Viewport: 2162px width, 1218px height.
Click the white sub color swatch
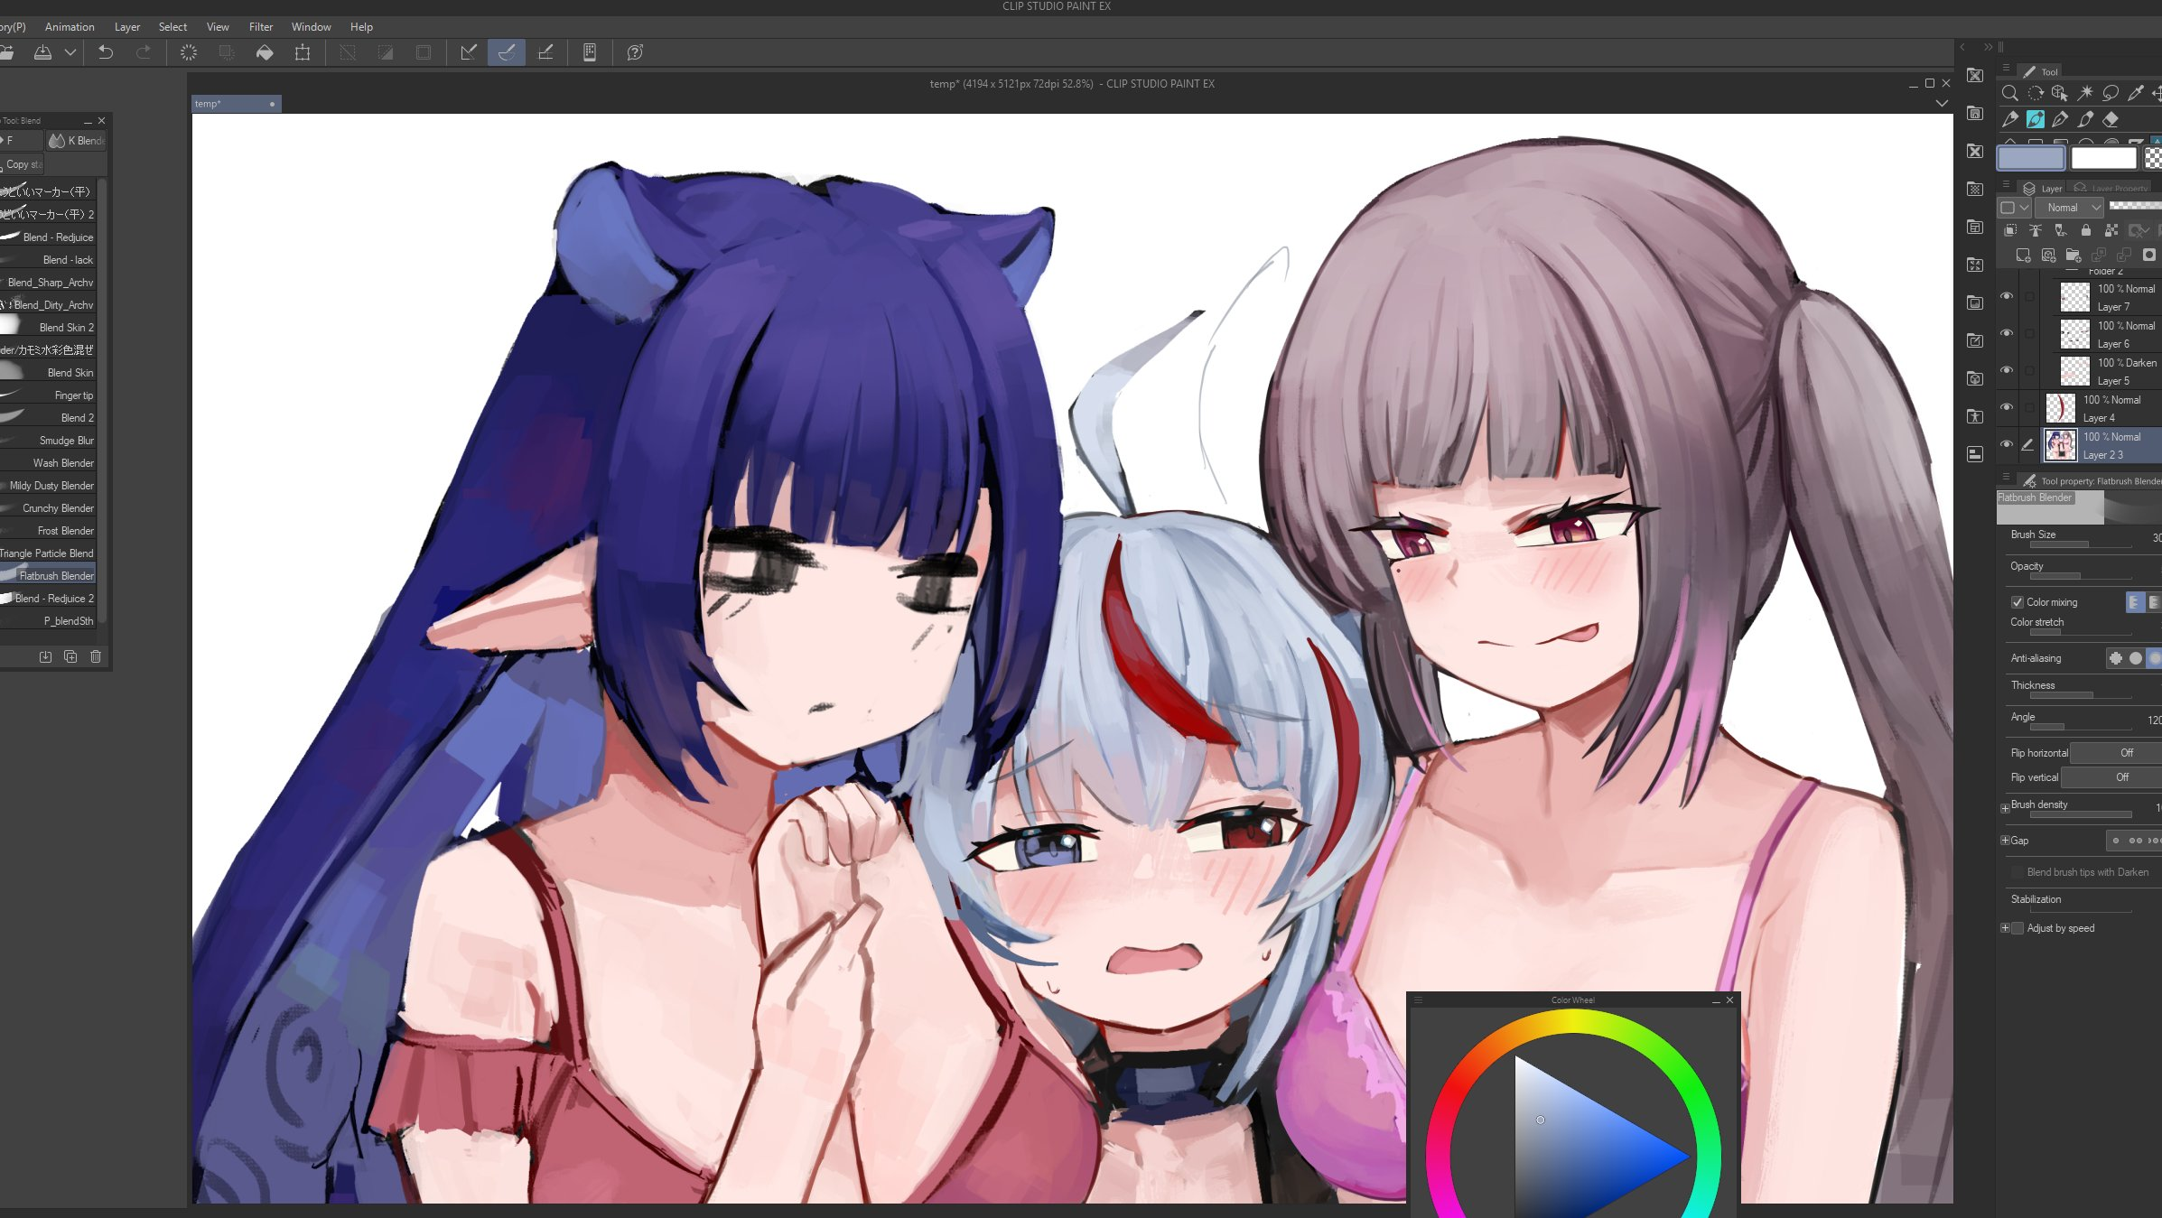[x=2103, y=158]
